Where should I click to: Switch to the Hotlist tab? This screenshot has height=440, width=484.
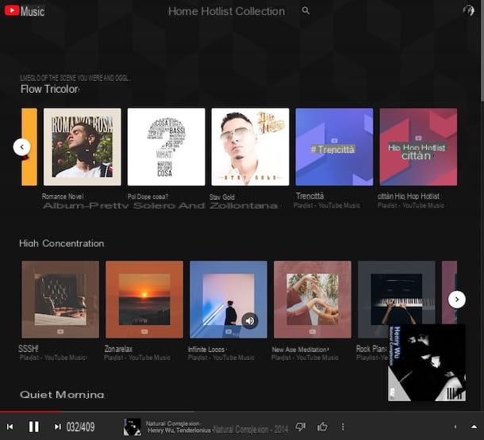216,11
